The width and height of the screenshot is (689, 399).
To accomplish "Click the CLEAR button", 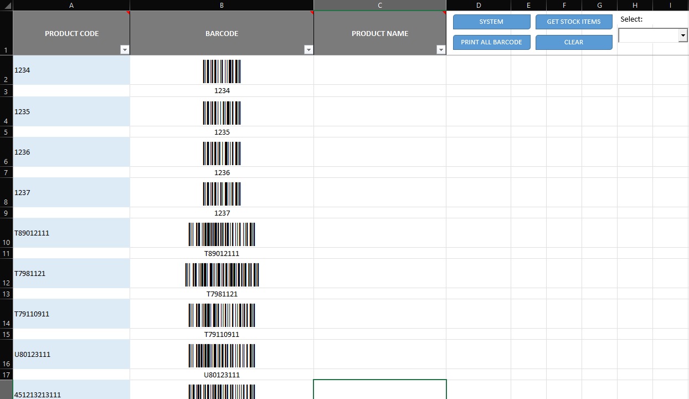I will point(573,42).
